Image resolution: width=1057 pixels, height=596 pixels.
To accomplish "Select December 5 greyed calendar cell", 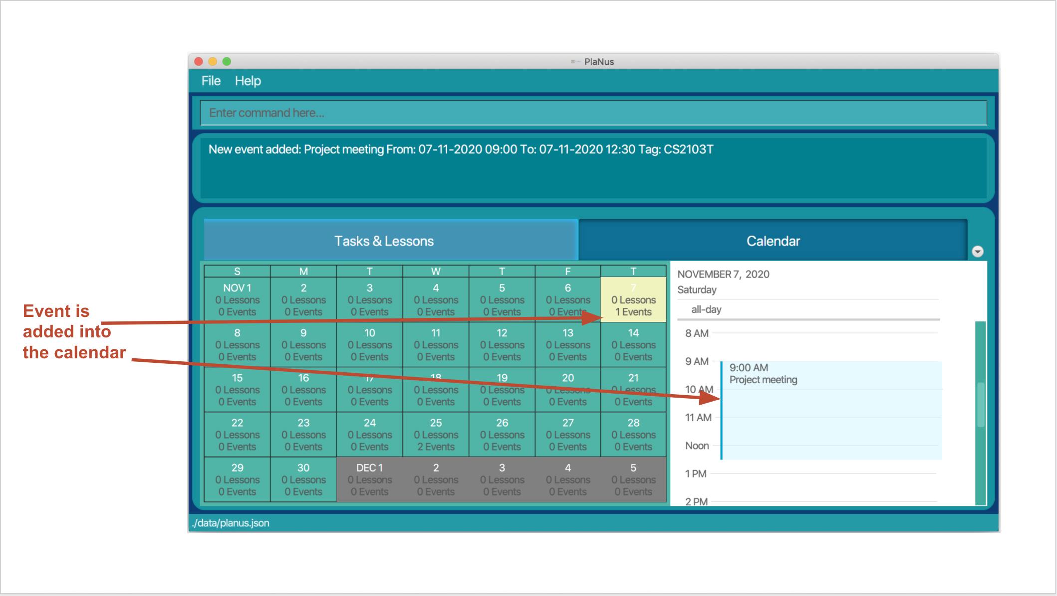I will click(633, 479).
